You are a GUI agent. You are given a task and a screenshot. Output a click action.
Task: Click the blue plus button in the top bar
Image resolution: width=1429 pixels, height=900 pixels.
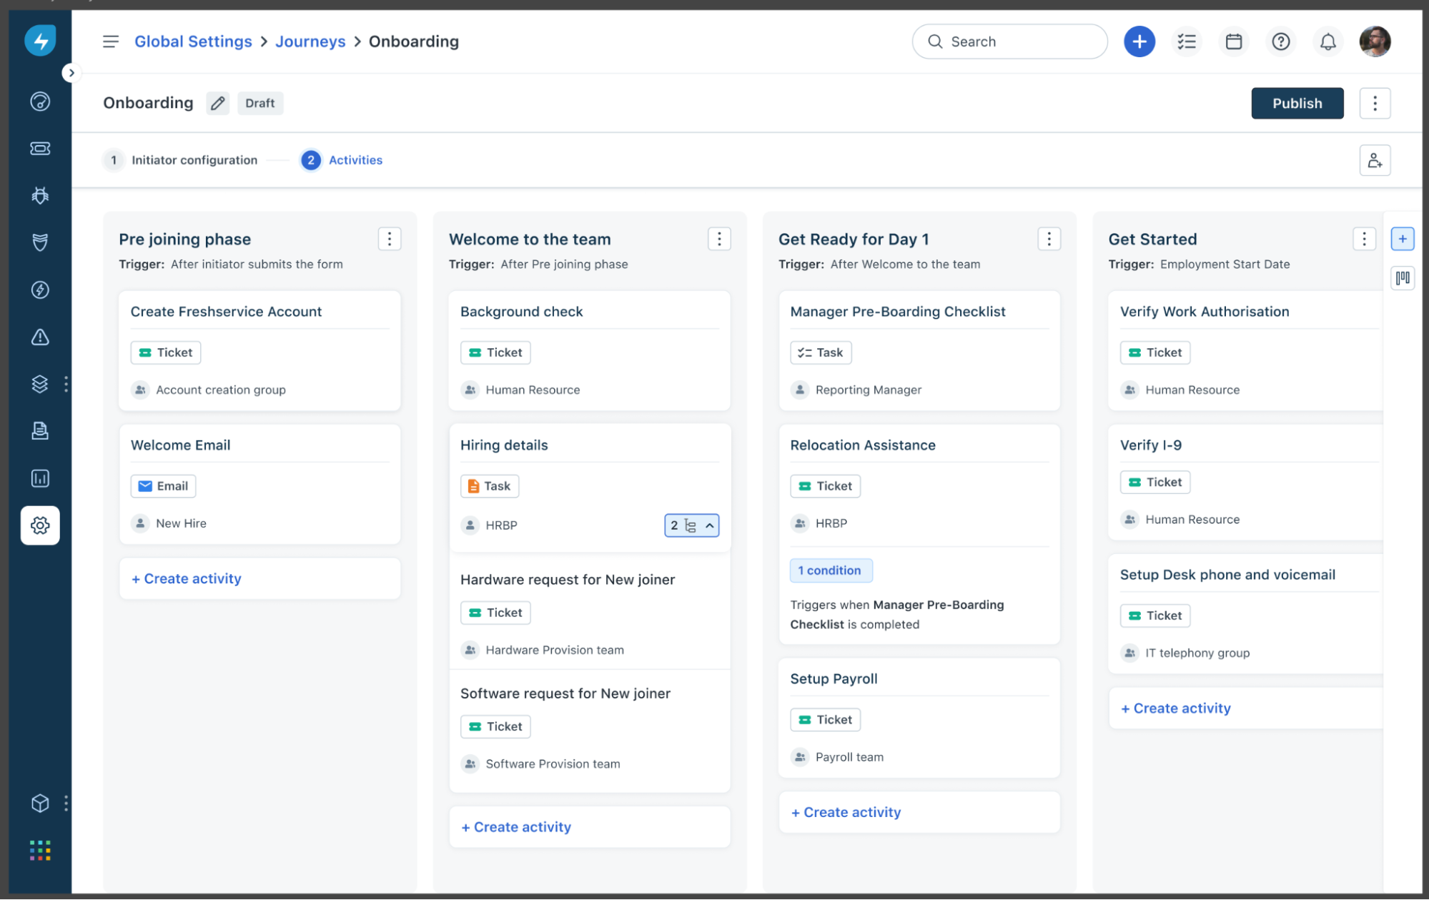1139,41
